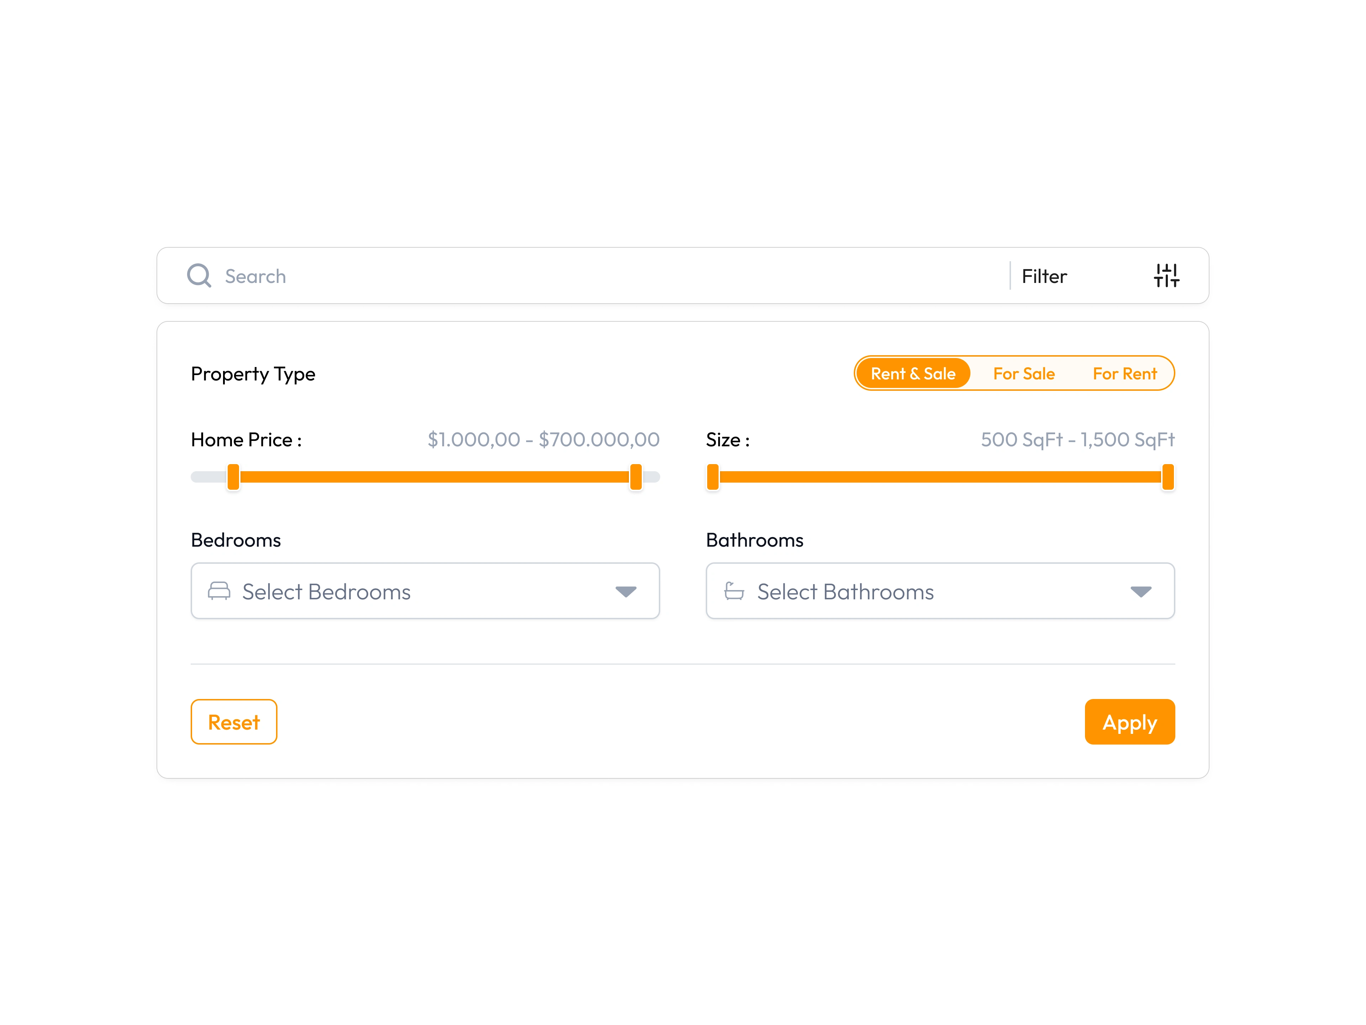This screenshot has height=1025, width=1366.
Task: Click the bed icon in Bedrooms field
Action: 219,591
